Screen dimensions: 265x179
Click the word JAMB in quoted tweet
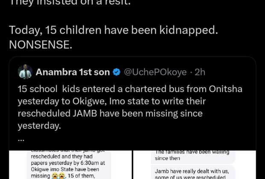coord(85,113)
